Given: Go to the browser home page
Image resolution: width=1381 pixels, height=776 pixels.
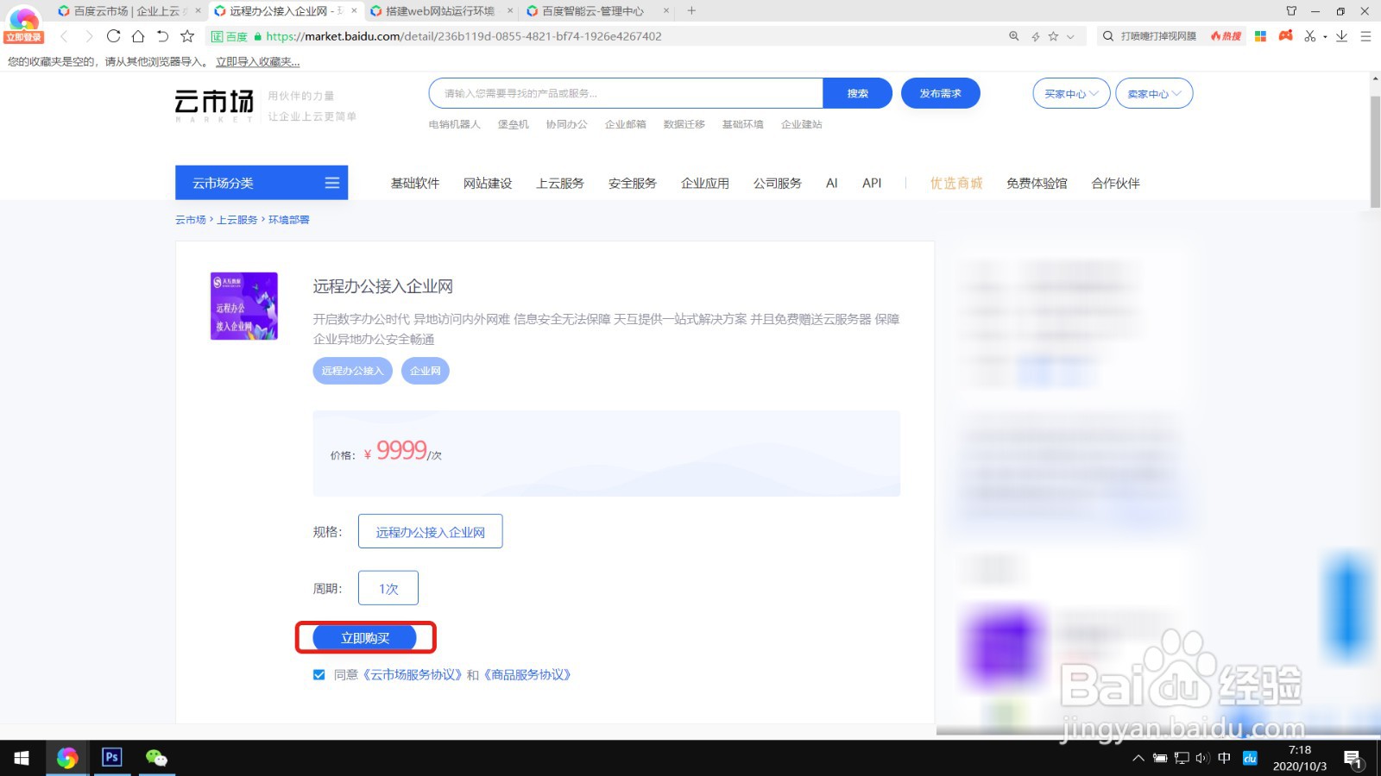Looking at the screenshot, I should pos(138,36).
